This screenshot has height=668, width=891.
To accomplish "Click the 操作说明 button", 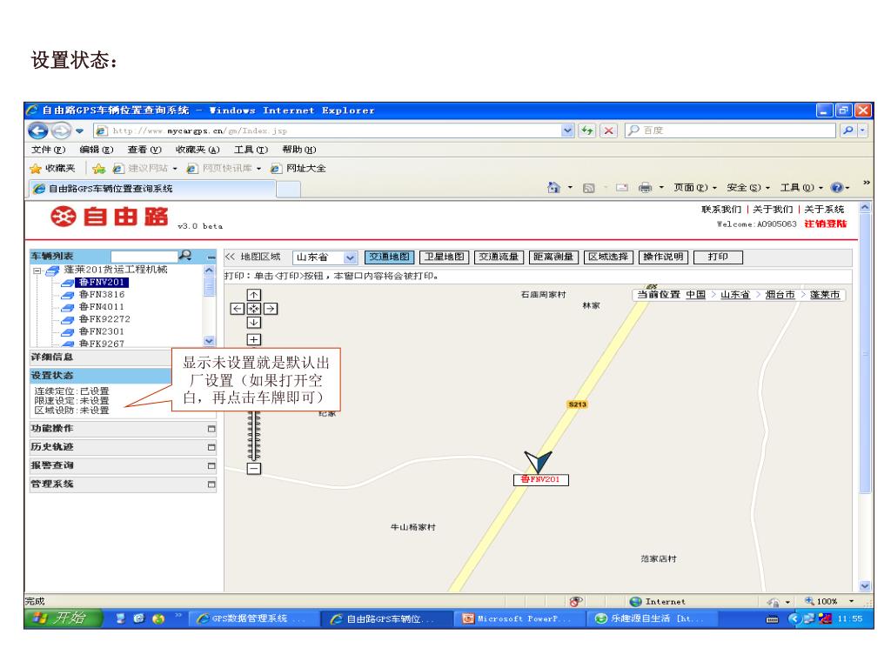I will 663,257.
